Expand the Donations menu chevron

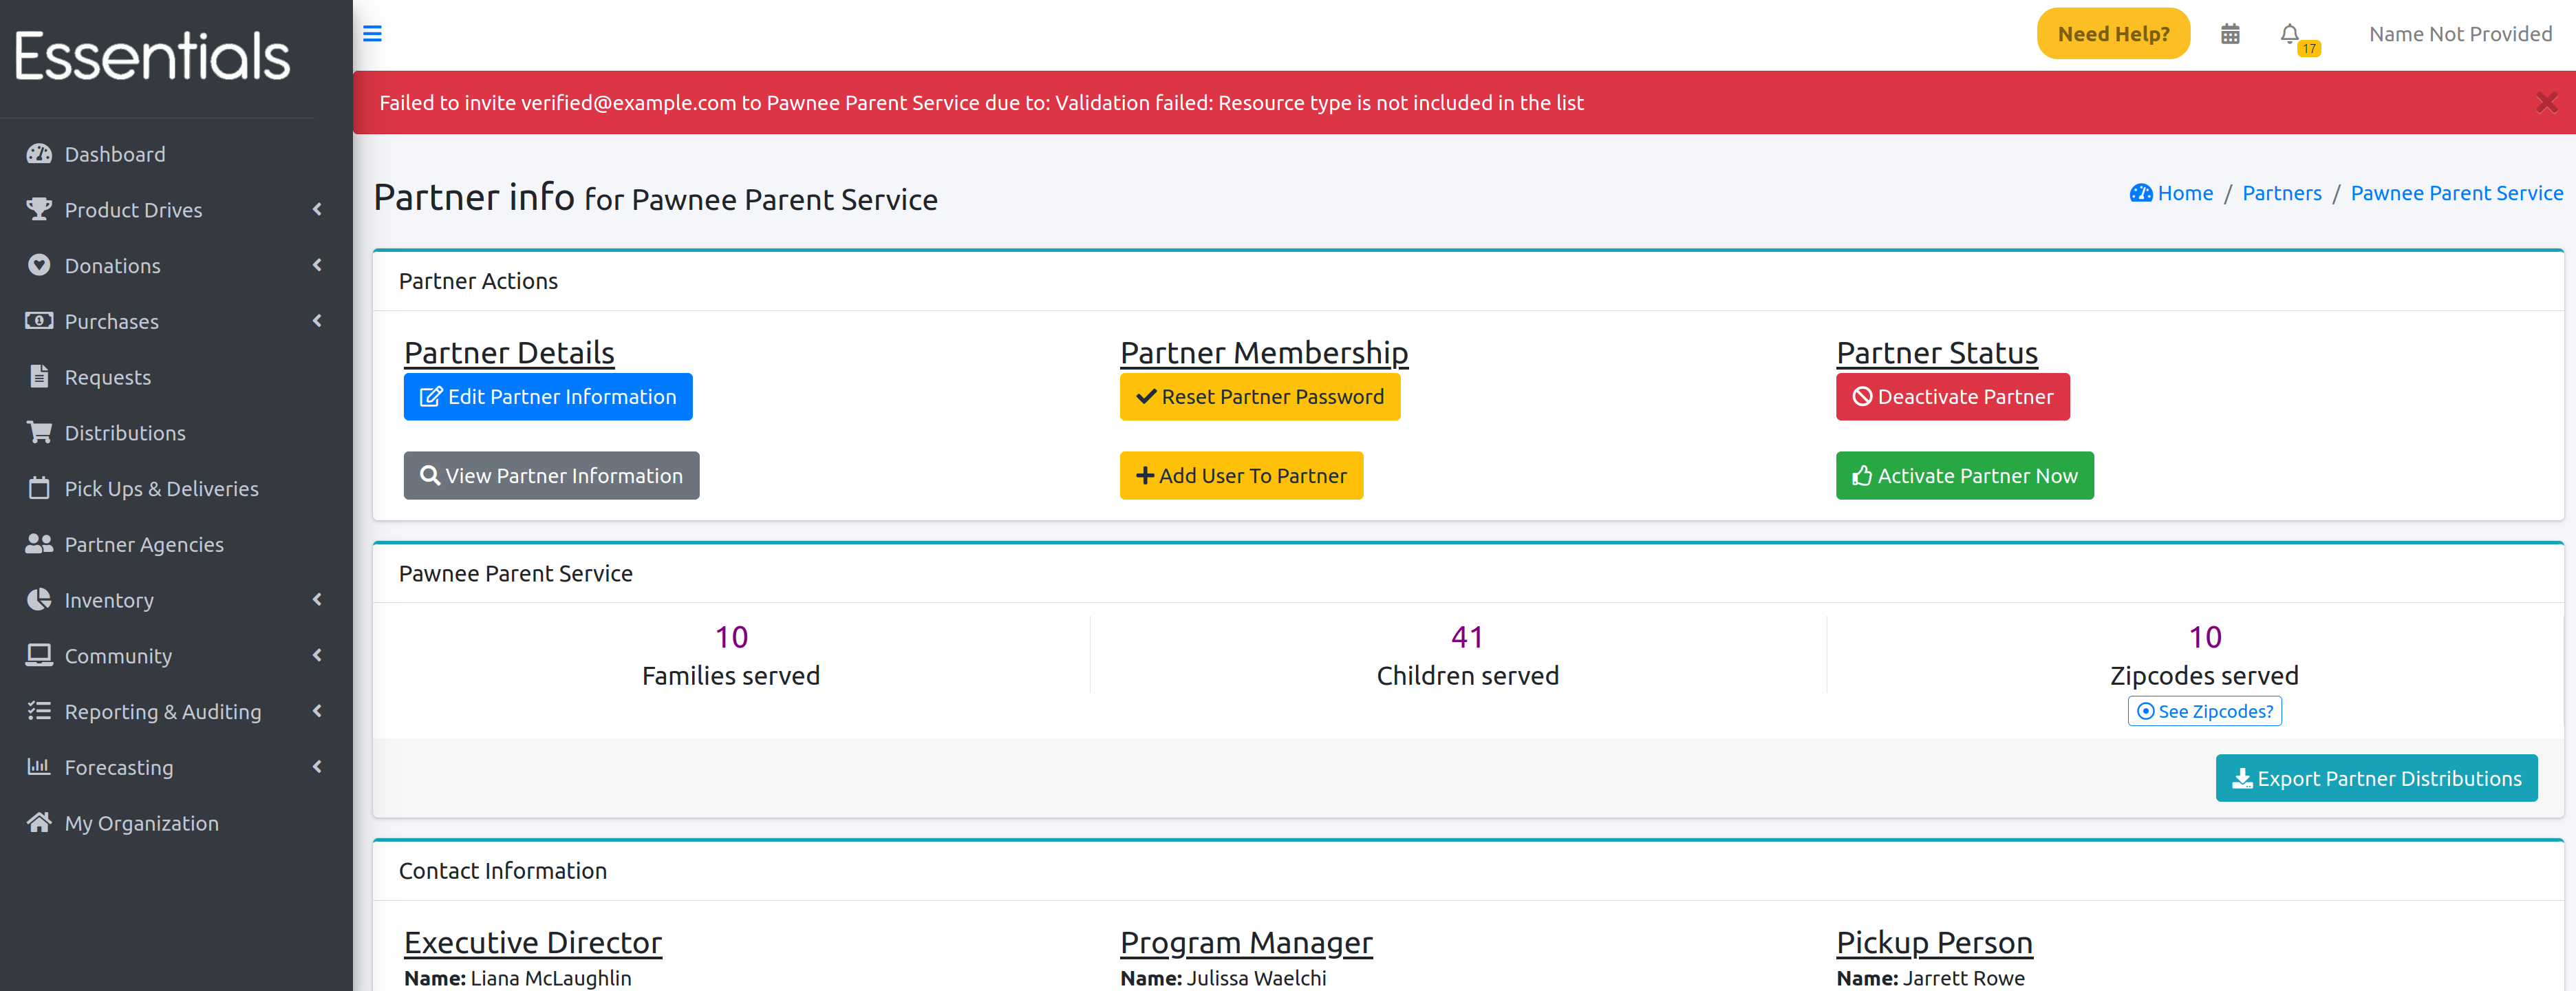pos(317,265)
